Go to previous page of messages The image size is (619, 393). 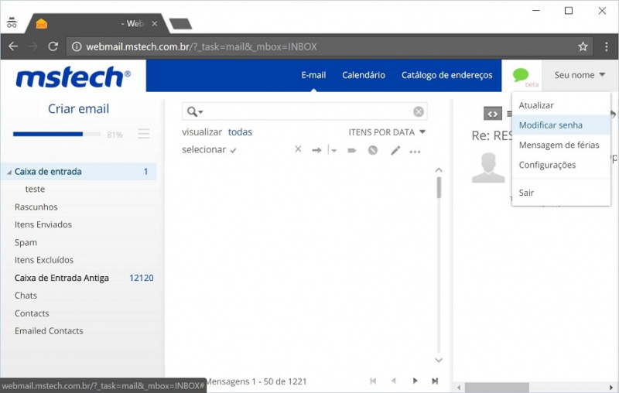pyautogui.click(x=394, y=381)
